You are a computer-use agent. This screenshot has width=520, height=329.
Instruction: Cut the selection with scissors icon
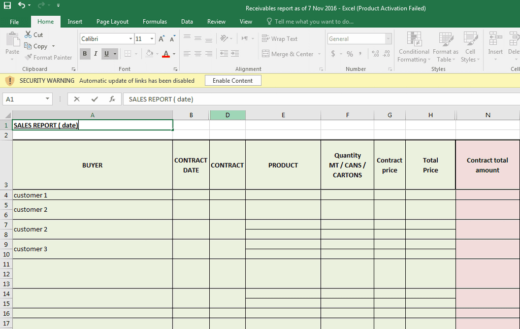[x=28, y=35]
